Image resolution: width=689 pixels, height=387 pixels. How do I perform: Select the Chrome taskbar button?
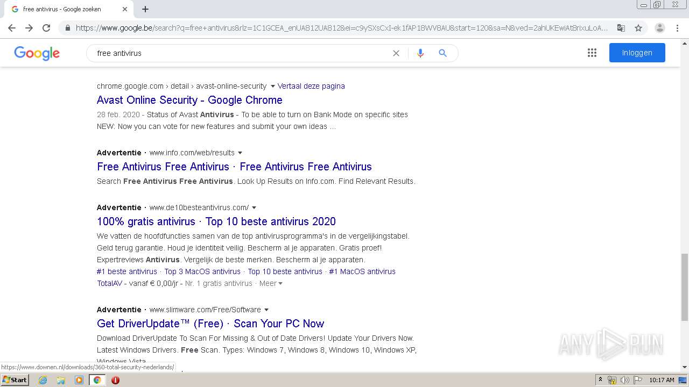click(x=97, y=380)
